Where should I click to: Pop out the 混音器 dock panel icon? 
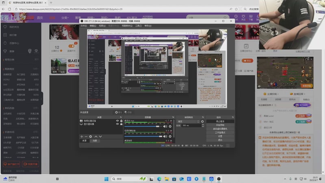point(173,117)
